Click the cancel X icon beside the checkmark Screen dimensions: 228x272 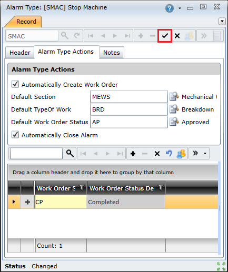(177, 36)
